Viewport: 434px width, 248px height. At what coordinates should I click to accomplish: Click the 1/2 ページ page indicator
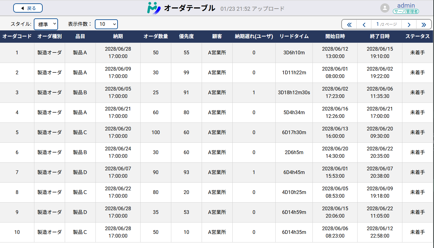point(386,24)
